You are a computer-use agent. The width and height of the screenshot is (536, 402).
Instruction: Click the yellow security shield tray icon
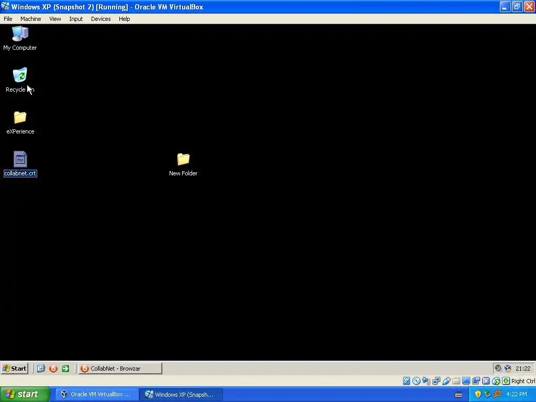pos(478,395)
